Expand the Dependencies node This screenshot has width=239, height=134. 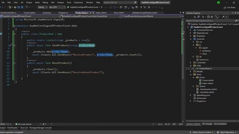pos(190,33)
